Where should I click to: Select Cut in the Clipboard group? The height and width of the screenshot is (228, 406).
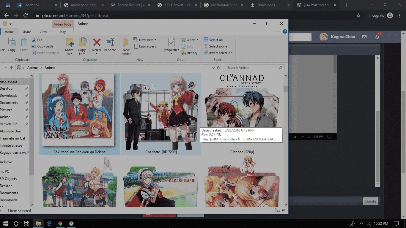click(x=37, y=40)
